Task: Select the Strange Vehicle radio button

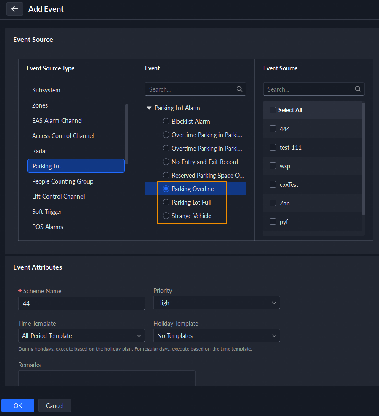Action: coord(166,216)
